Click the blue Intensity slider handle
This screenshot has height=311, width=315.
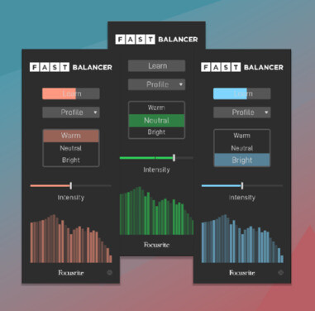click(x=242, y=185)
